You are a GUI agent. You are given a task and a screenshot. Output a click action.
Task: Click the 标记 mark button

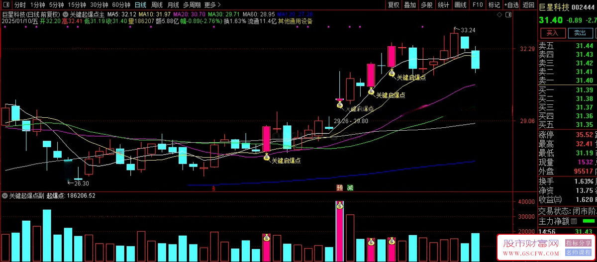point(494,5)
